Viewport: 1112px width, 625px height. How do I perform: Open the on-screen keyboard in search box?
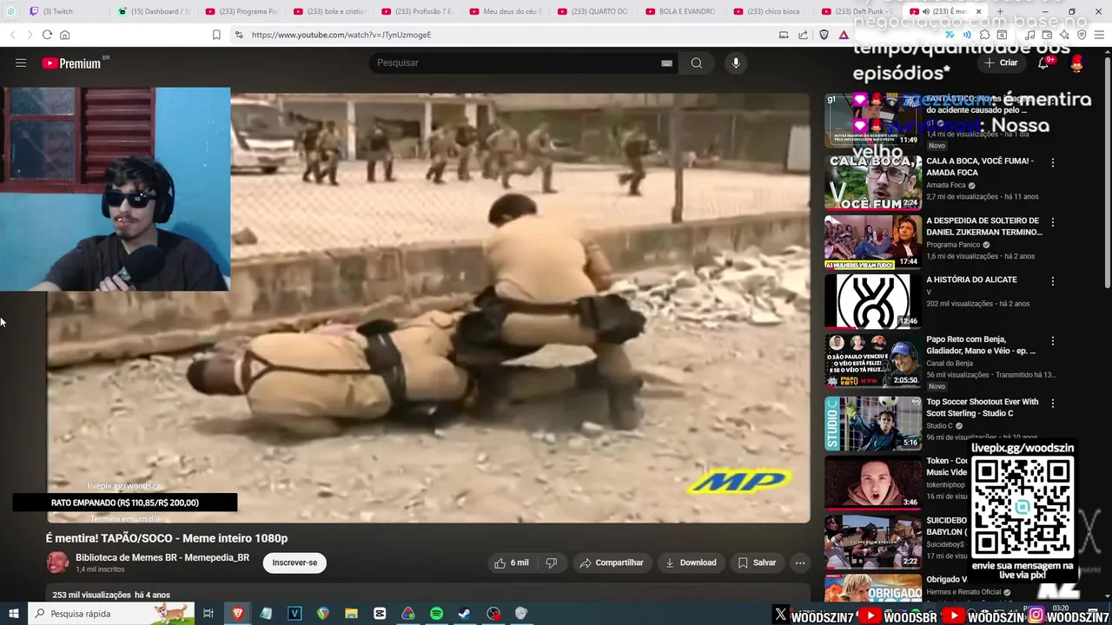click(666, 62)
